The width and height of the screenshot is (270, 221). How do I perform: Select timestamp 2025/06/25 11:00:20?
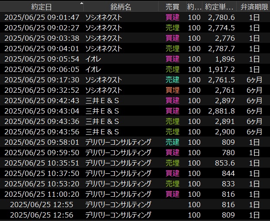(42, 194)
